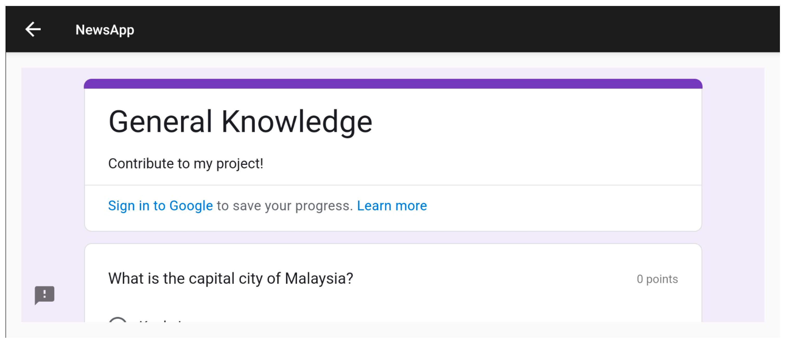Open the Sign in to Google link
This screenshot has width=789, height=345.
(x=160, y=206)
